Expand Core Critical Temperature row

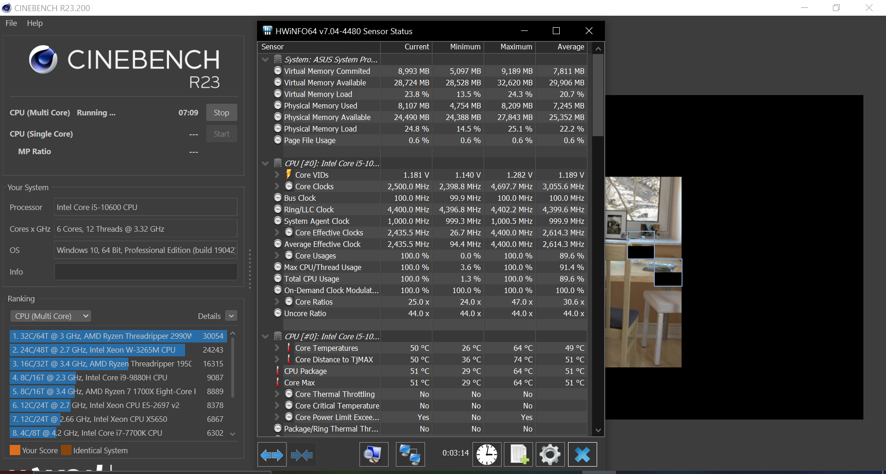(277, 406)
